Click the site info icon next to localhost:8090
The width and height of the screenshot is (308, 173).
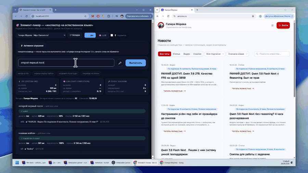[33, 16]
